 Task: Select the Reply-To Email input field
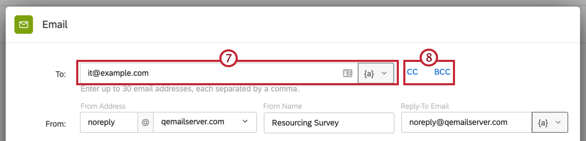click(x=466, y=122)
